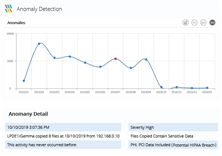Click the Anomalies panel heading
This screenshot has width=222, height=156.
(16, 22)
